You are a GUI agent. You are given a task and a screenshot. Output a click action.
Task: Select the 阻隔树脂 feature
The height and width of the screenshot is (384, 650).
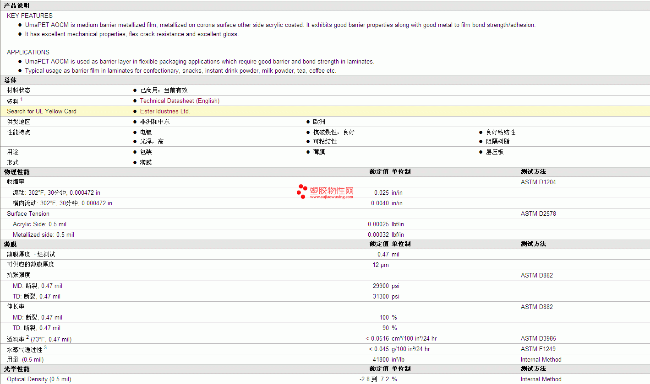(x=498, y=141)
